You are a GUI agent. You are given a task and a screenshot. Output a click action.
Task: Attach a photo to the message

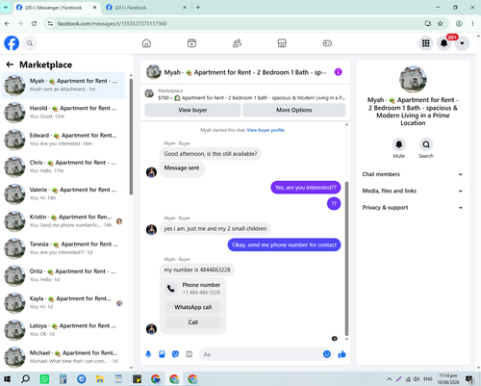click(x=162, y=354)
